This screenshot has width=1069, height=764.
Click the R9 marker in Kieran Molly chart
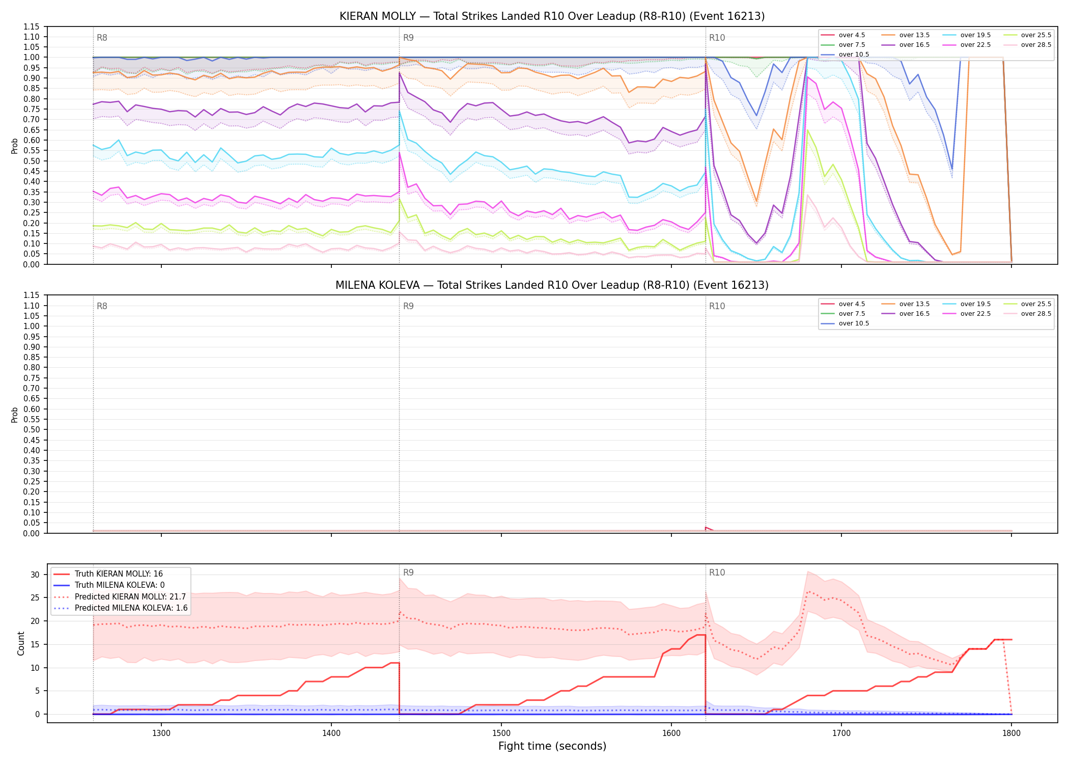pos(408,38)
